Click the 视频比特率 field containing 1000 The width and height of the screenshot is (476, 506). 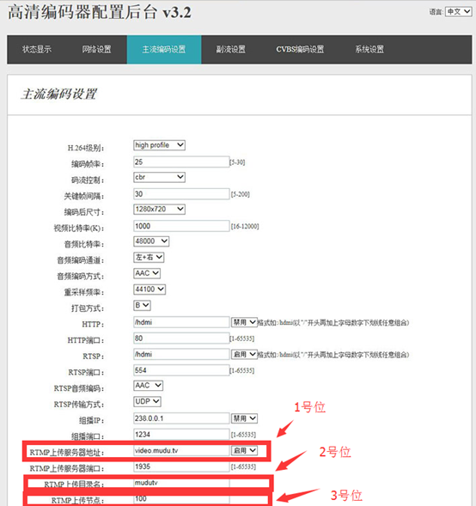pyautogui.click(x=181, y=226)
